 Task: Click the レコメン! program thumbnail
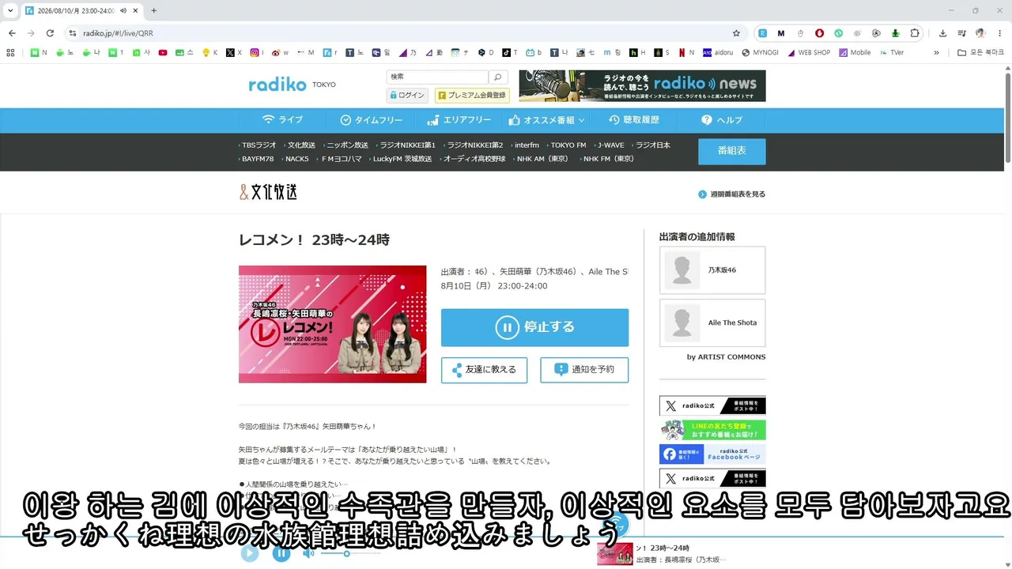click(x=332, y=324)
